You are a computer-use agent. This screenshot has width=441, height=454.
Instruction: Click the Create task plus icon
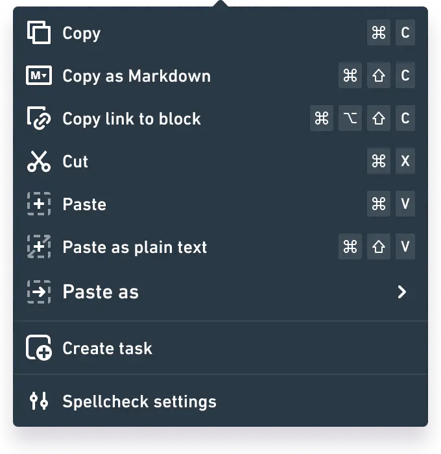click(x=39, y=348)
